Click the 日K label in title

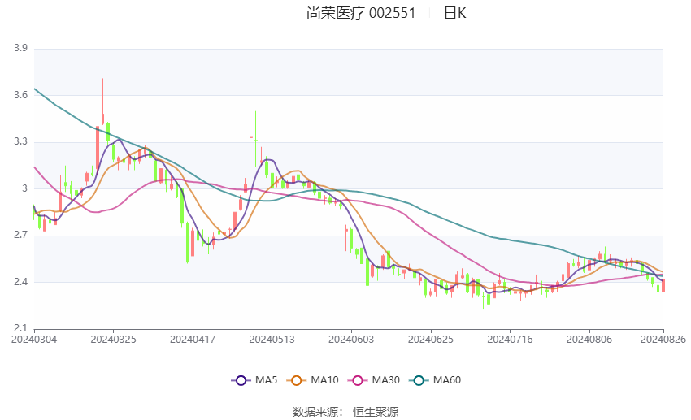tap(454, 13)
